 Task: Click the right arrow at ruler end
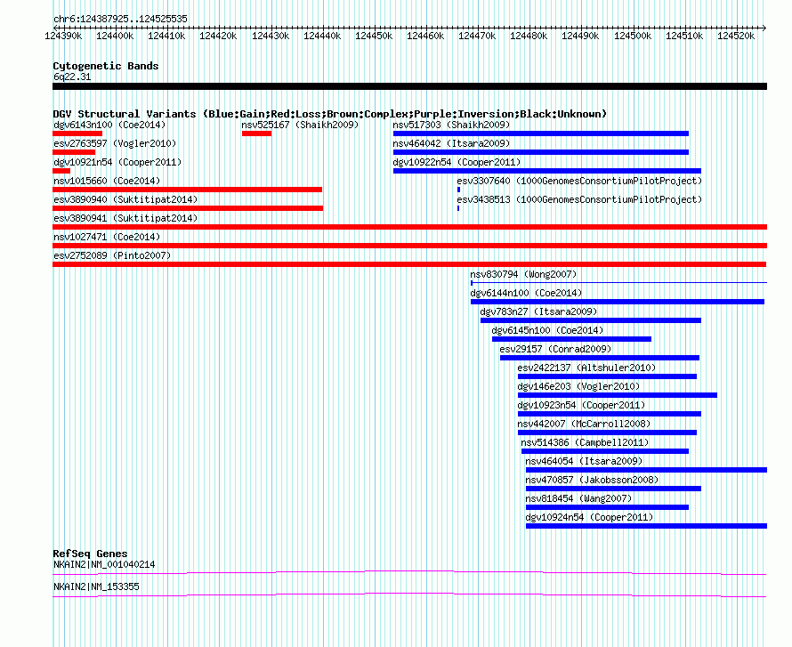764,28
